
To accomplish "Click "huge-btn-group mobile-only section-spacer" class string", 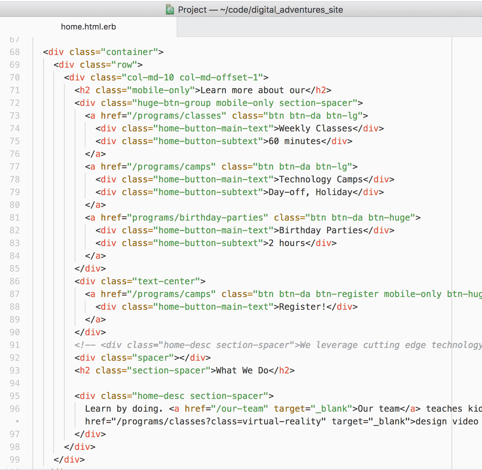I will click(245, 103).
